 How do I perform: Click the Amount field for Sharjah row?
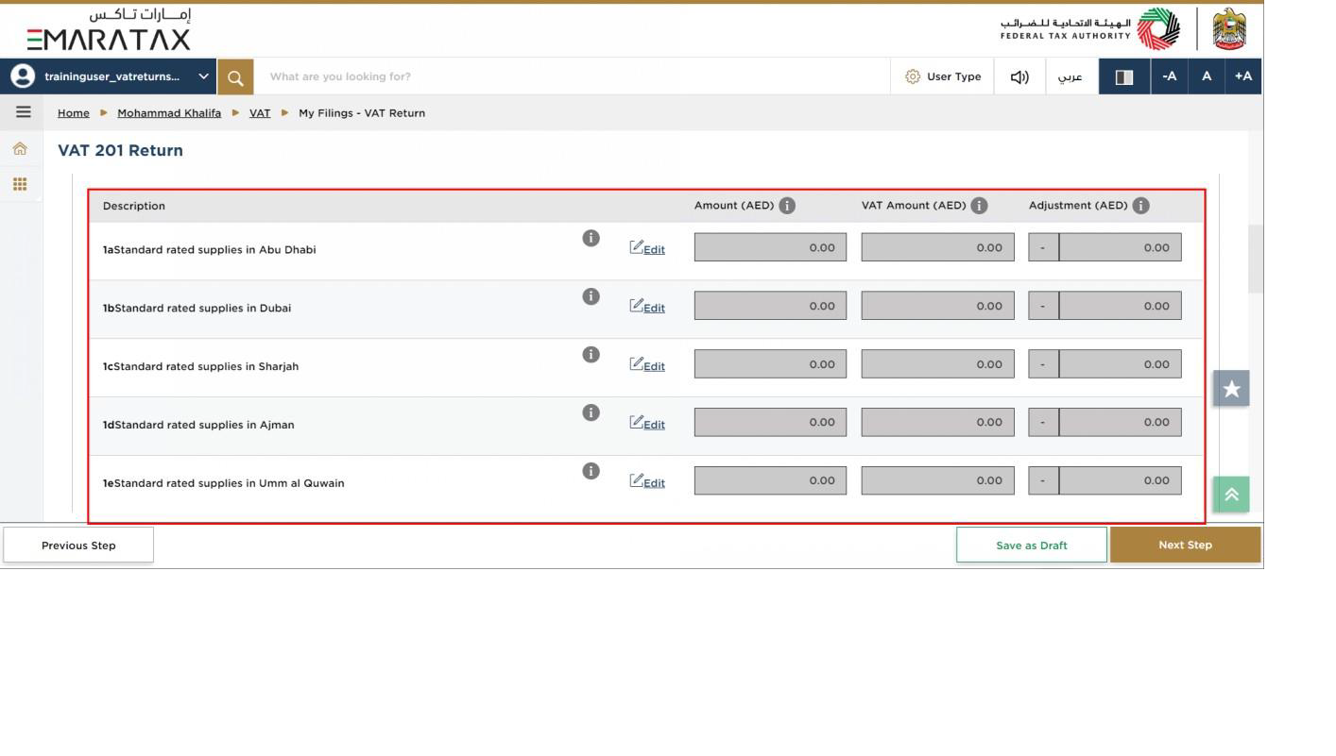pos(770,364)
